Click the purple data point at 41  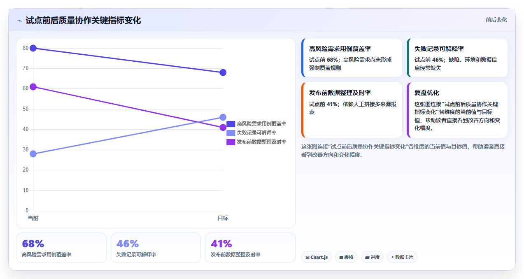tap(223, 128)
